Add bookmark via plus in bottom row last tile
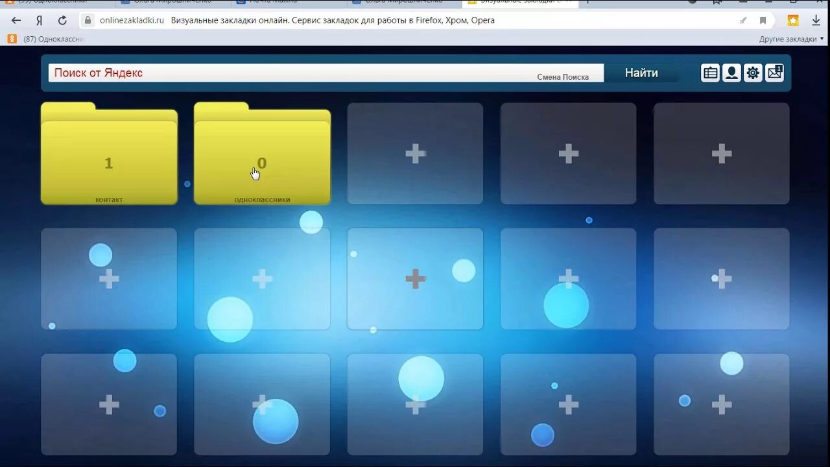 [x=722, y=405]
